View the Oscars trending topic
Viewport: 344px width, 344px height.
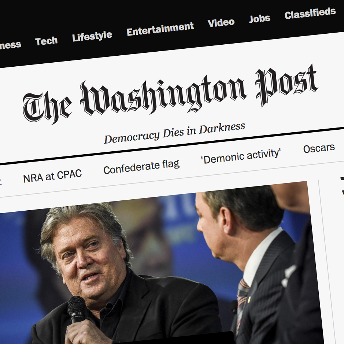(319, 148)
